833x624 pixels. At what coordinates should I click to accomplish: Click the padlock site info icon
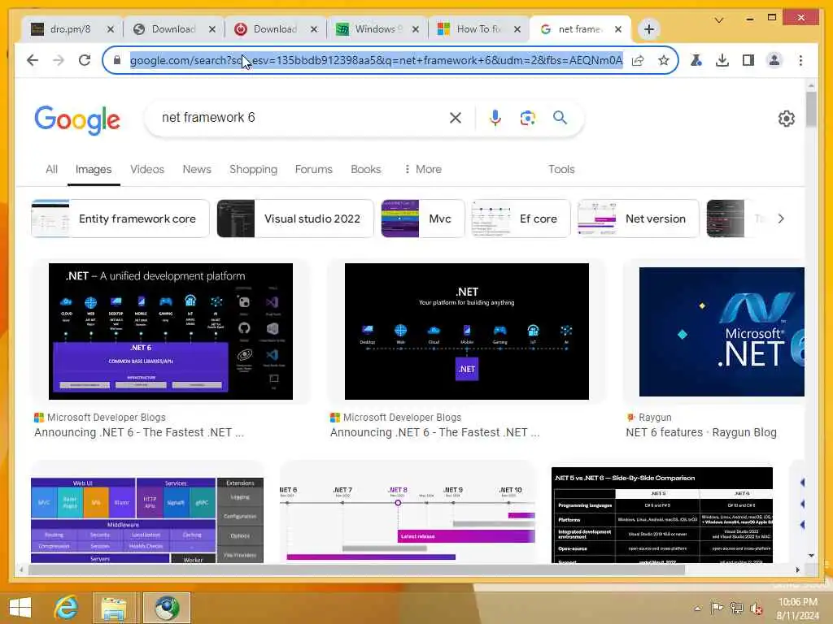(117, 60)
